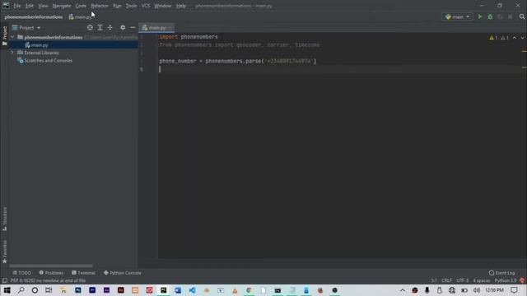Screen dimensions: 527x296
Task: Open the Terminal tool window
Action: [x=83, y=273]
